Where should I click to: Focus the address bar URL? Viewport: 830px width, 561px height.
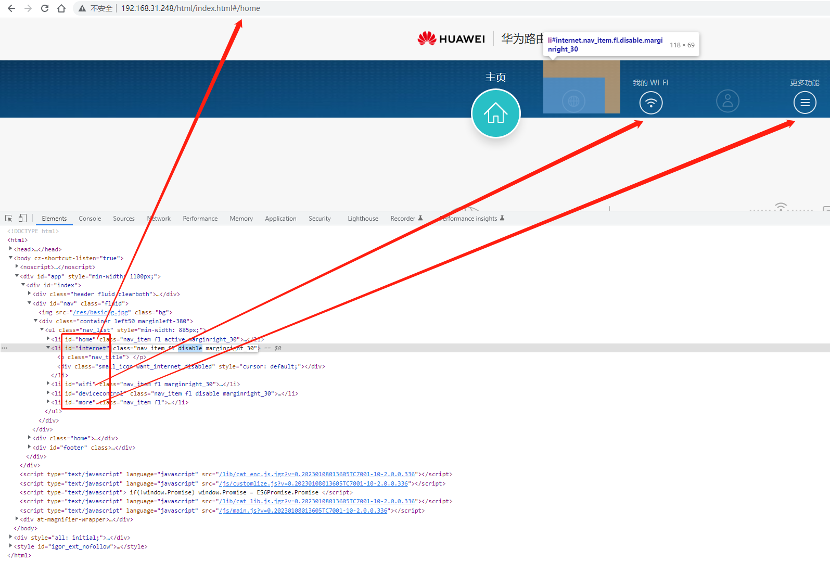(191, 8)
